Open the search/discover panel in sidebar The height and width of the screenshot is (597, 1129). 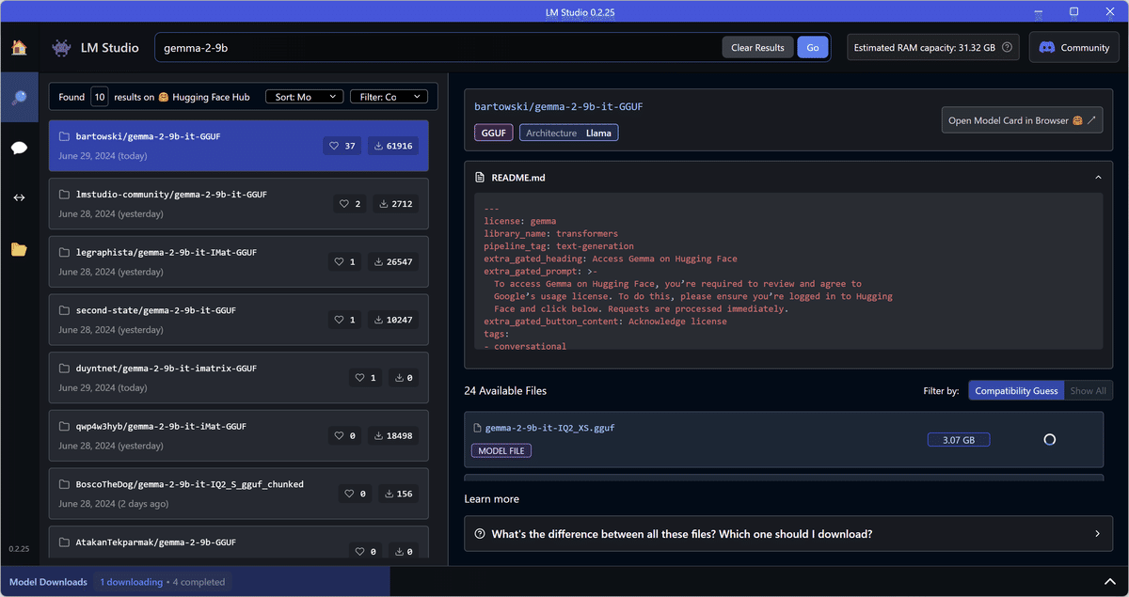[x=20, y=97]
